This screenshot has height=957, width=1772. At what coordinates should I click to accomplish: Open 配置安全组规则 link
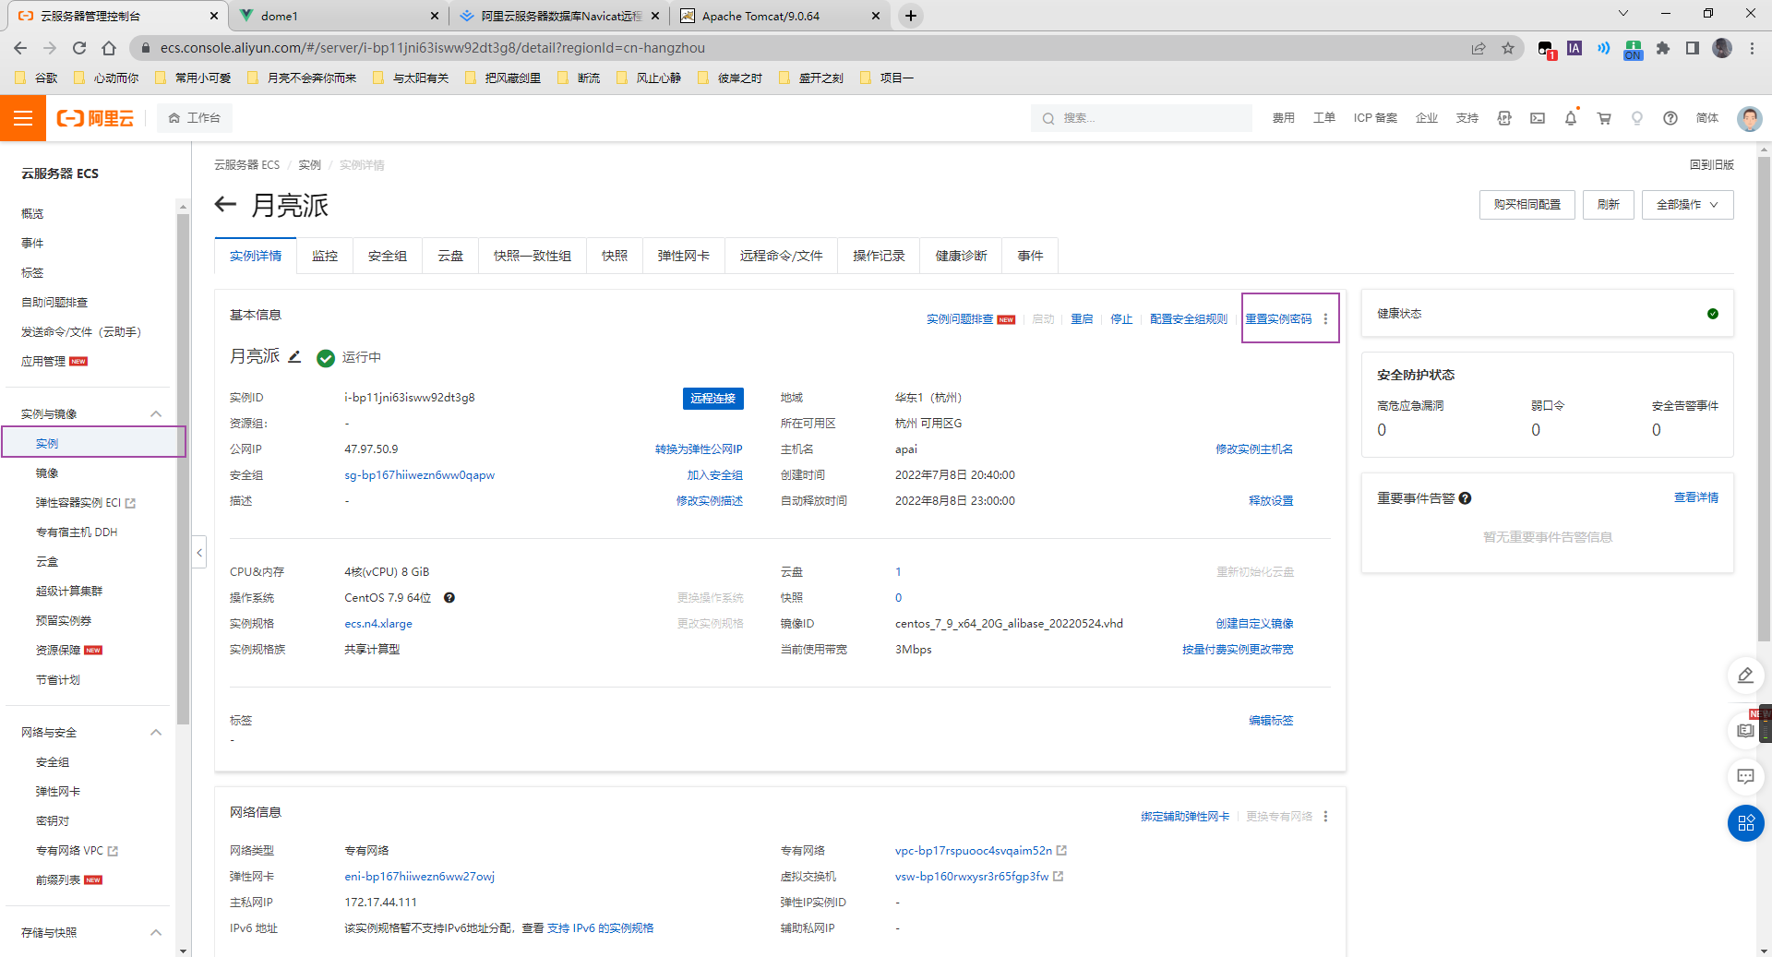pyautogui.click(x=1189, y=319)
